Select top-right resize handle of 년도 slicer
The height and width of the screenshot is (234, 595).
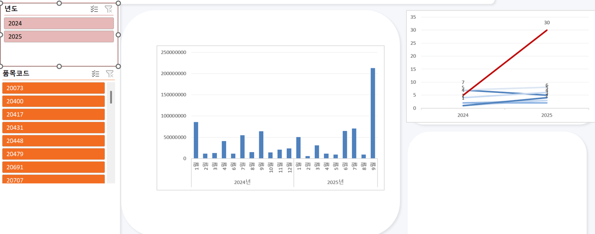(118, 3)
